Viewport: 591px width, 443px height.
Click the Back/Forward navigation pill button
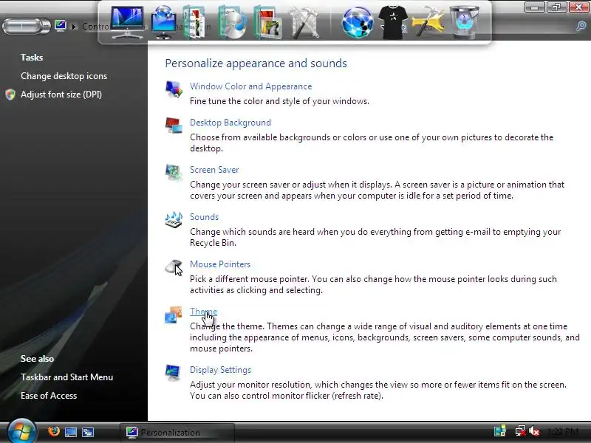[26, 27]
